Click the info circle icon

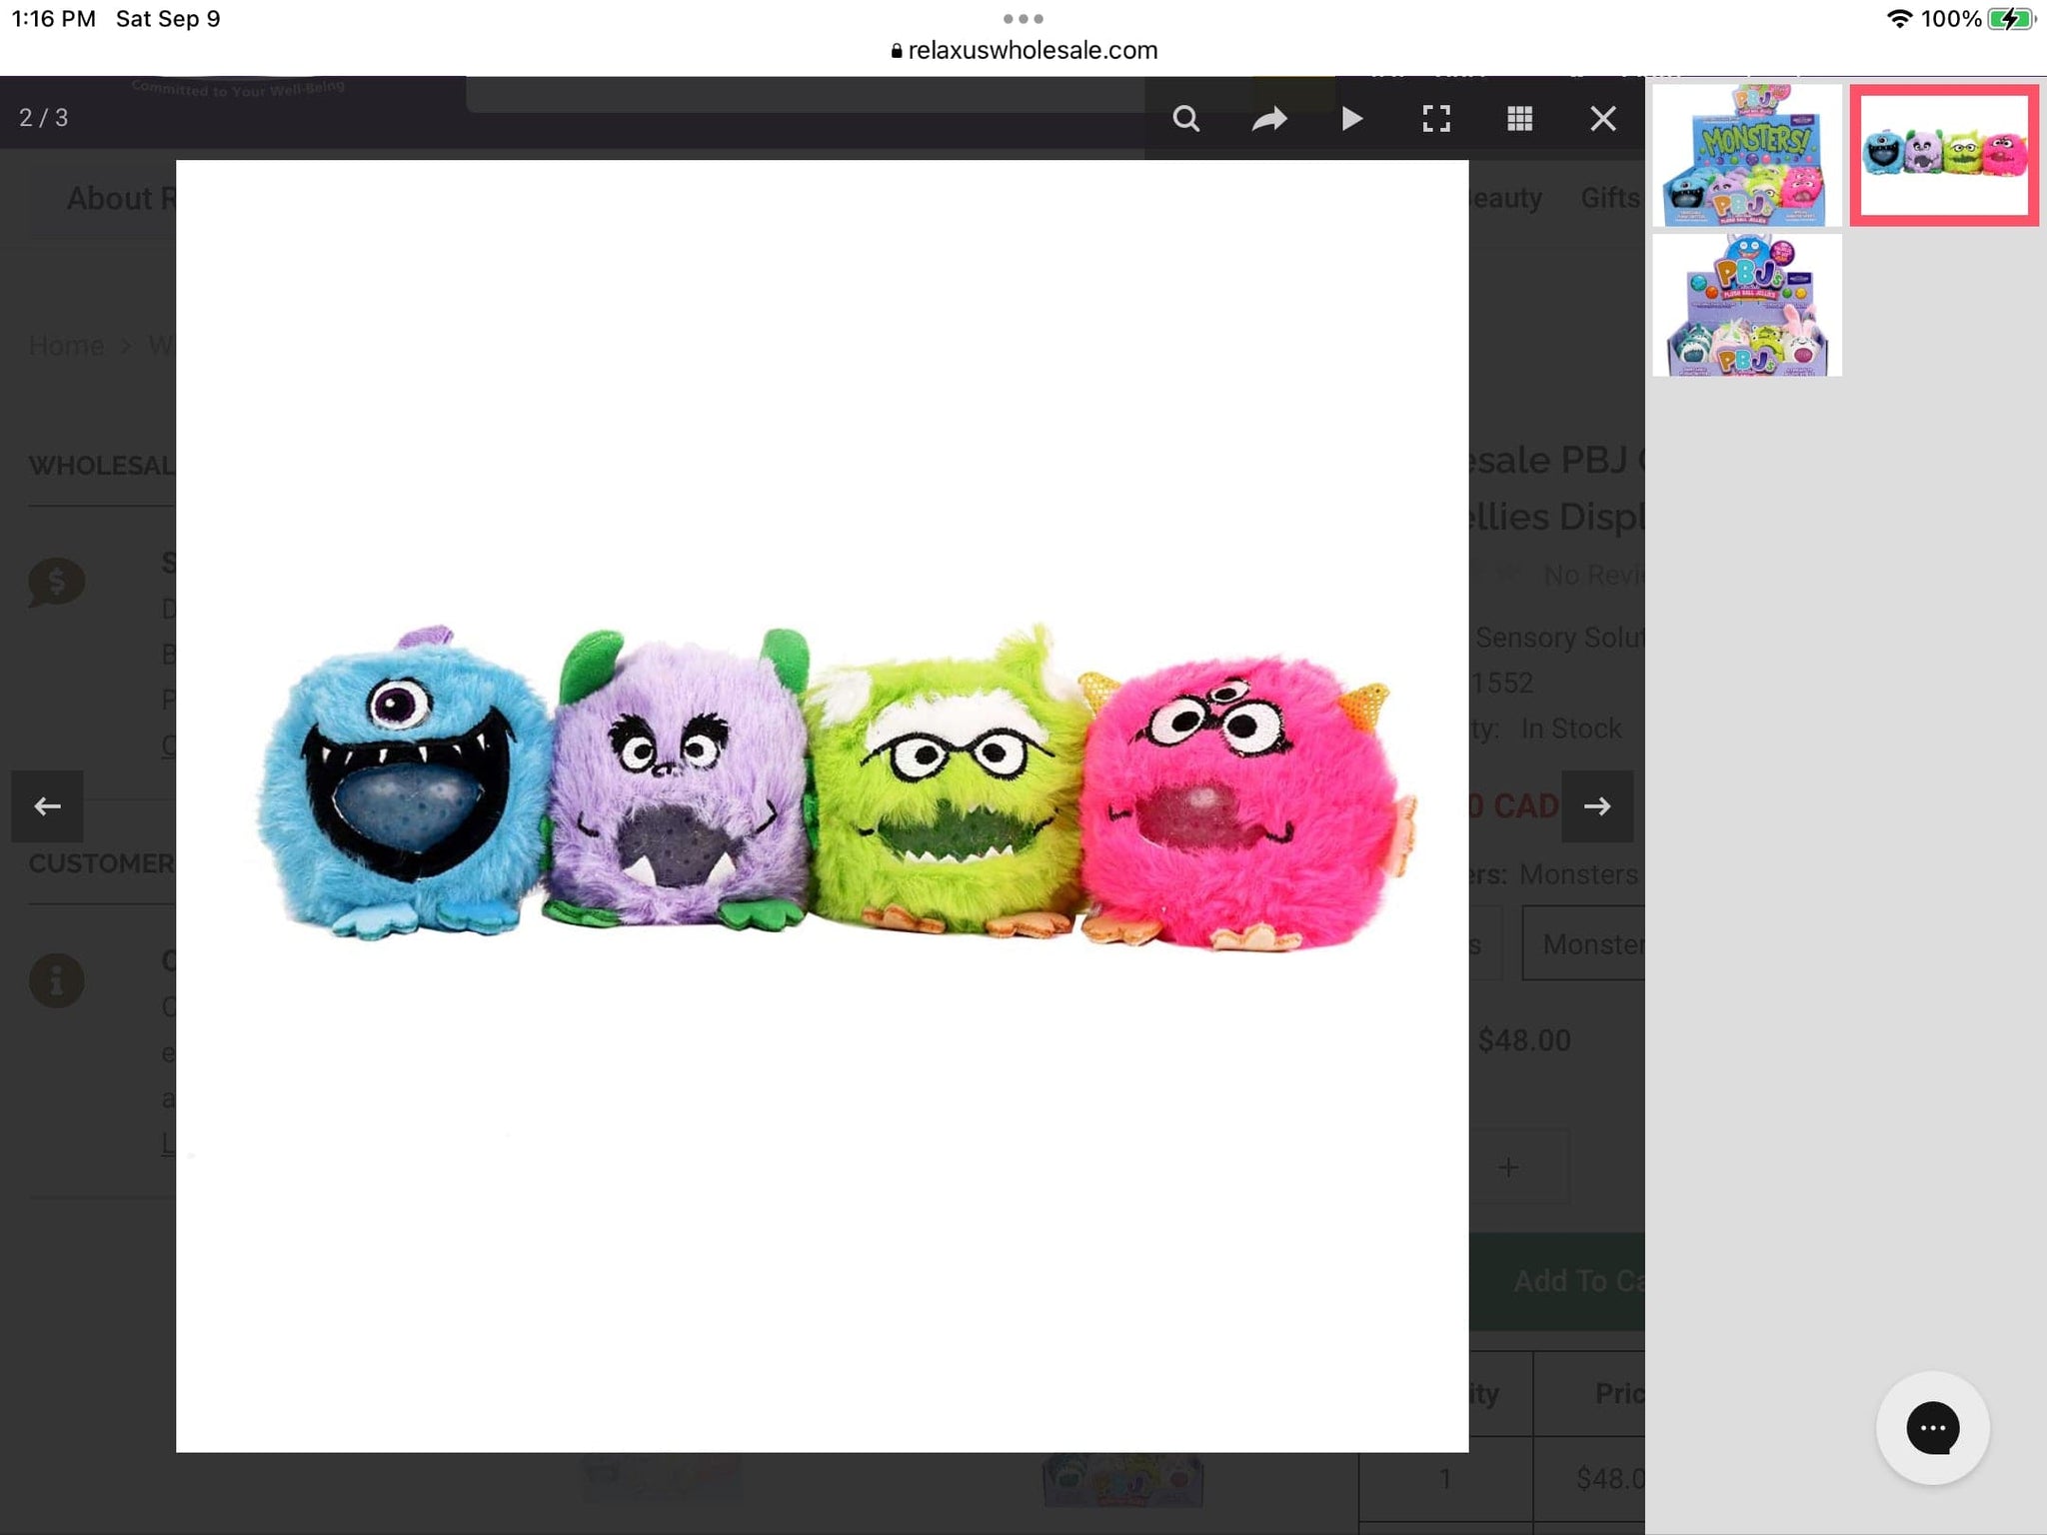coord(56,979)
